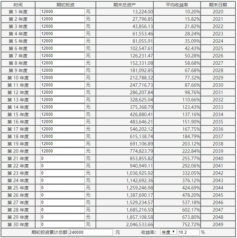
Task: Click the 平均收益率 column header
Action: (x=177, y=5)
